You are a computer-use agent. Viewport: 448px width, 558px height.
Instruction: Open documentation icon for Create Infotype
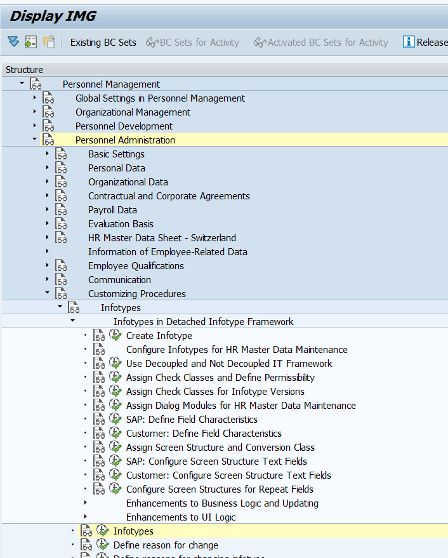(99, 335)
